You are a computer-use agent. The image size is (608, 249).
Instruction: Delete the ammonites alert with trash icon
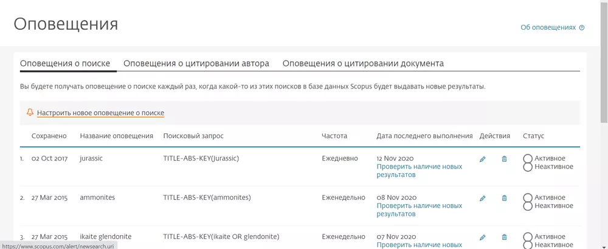coord(504,198)
